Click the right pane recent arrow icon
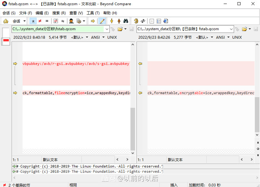This screenshot has height=187, width=260. pos(237,29)
